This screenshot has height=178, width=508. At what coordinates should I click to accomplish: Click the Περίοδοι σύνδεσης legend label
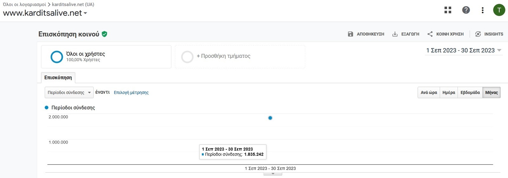[x=73, y=107]
